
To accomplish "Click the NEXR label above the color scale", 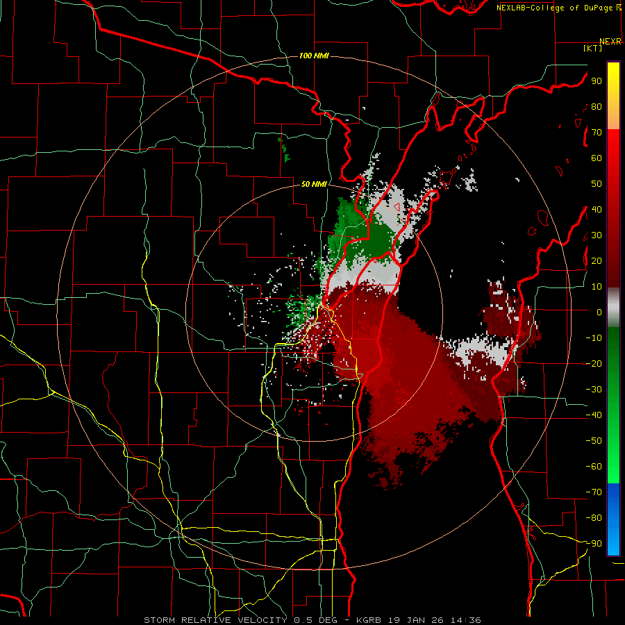I will click(610, 42).
